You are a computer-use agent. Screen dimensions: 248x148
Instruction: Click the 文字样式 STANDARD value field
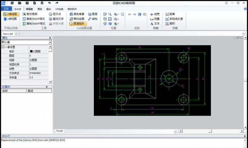click(39, 73)
